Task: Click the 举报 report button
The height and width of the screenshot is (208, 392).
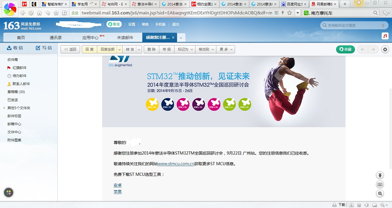Action: click(x=167, y=49)
